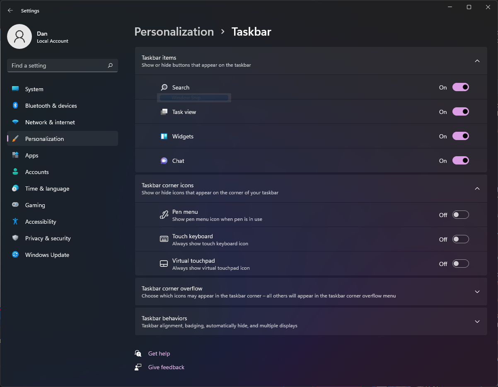Expand Taskbar corner overflow section

point(477,292)
